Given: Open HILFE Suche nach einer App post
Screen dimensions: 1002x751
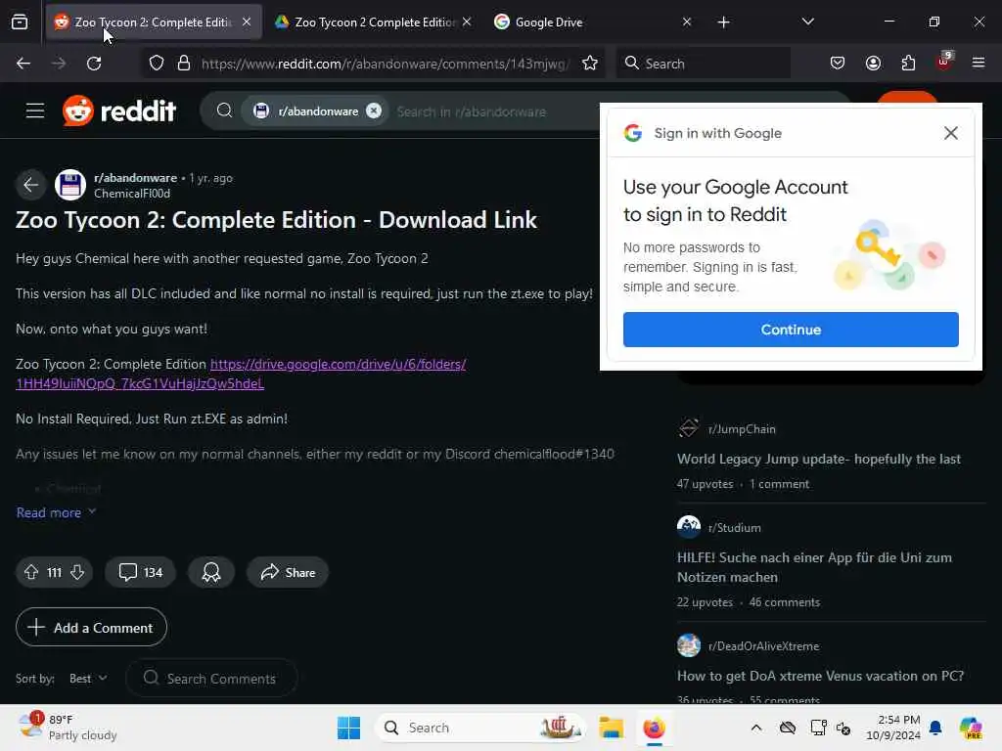Looking at the screenshot, I should (814, 567).
